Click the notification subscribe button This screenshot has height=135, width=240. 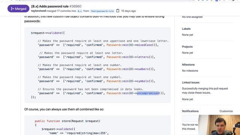point(190,118)
